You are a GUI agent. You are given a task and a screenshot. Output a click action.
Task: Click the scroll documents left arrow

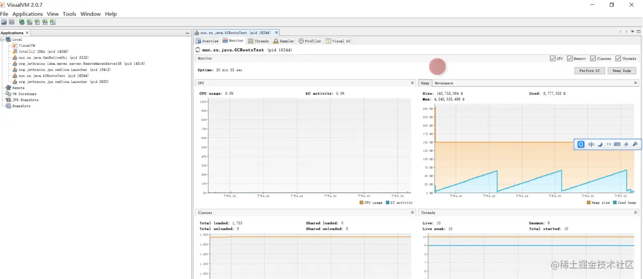pyautogui.click(x=620, y=32)
